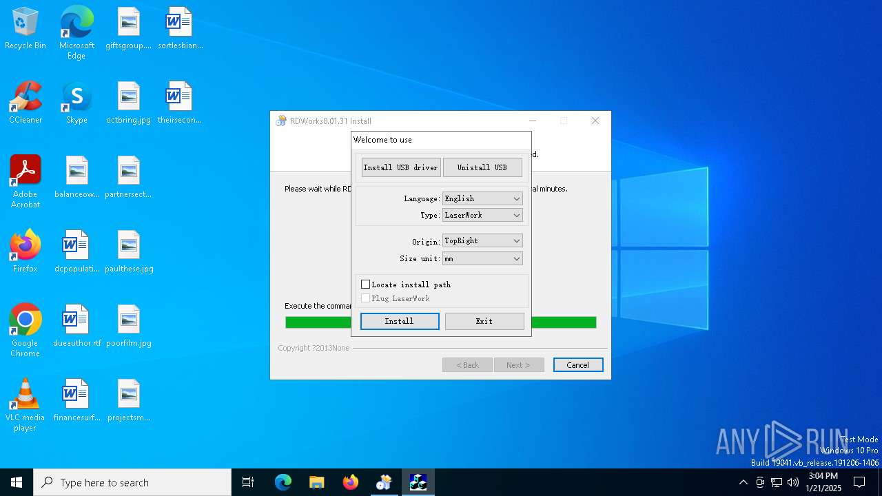Select theirsecon Word document on desktop
882x496 pixels.
point(180,103)
